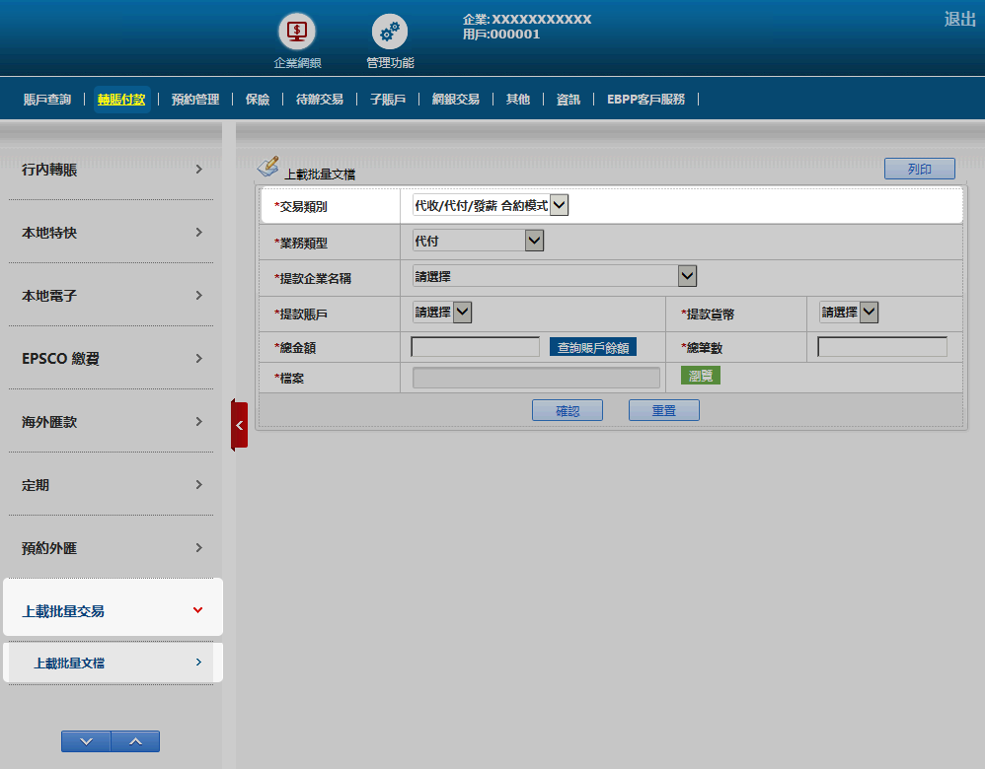Open the 交易類別 dropdown
985x769 pixels.
[491, 205]
